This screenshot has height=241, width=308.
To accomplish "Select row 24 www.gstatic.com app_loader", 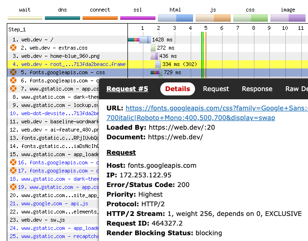I will click(x=53, y=228).
